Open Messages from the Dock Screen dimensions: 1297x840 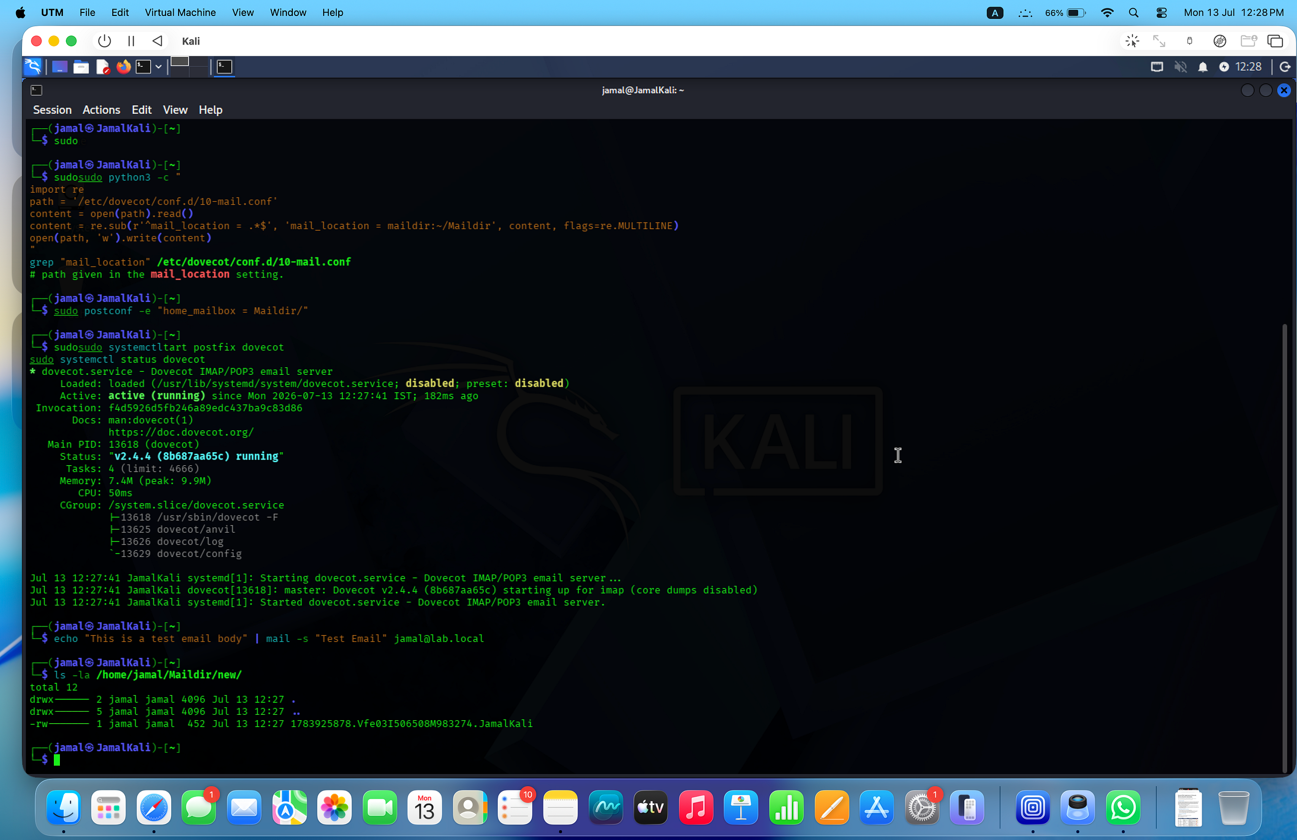point(199,808)
